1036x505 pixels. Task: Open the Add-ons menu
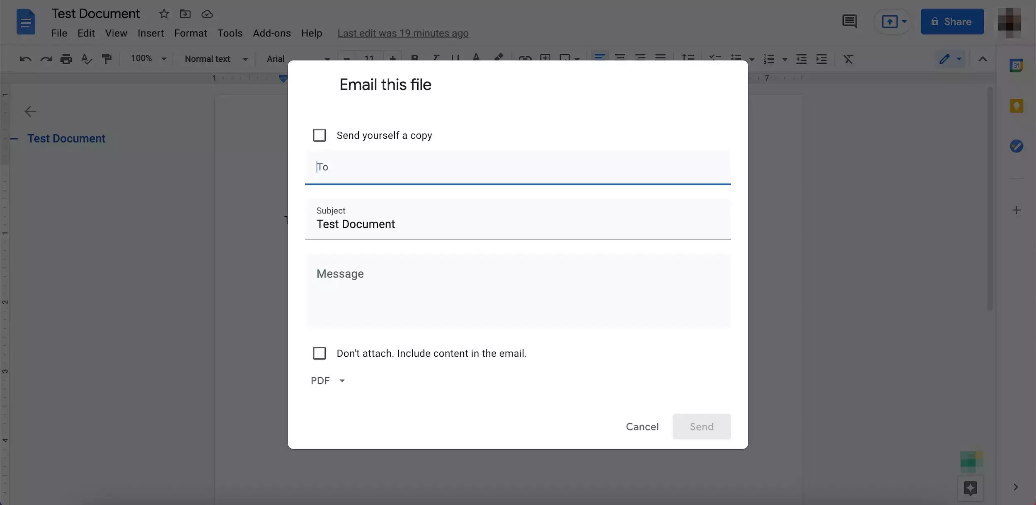[x=271, y=33]
